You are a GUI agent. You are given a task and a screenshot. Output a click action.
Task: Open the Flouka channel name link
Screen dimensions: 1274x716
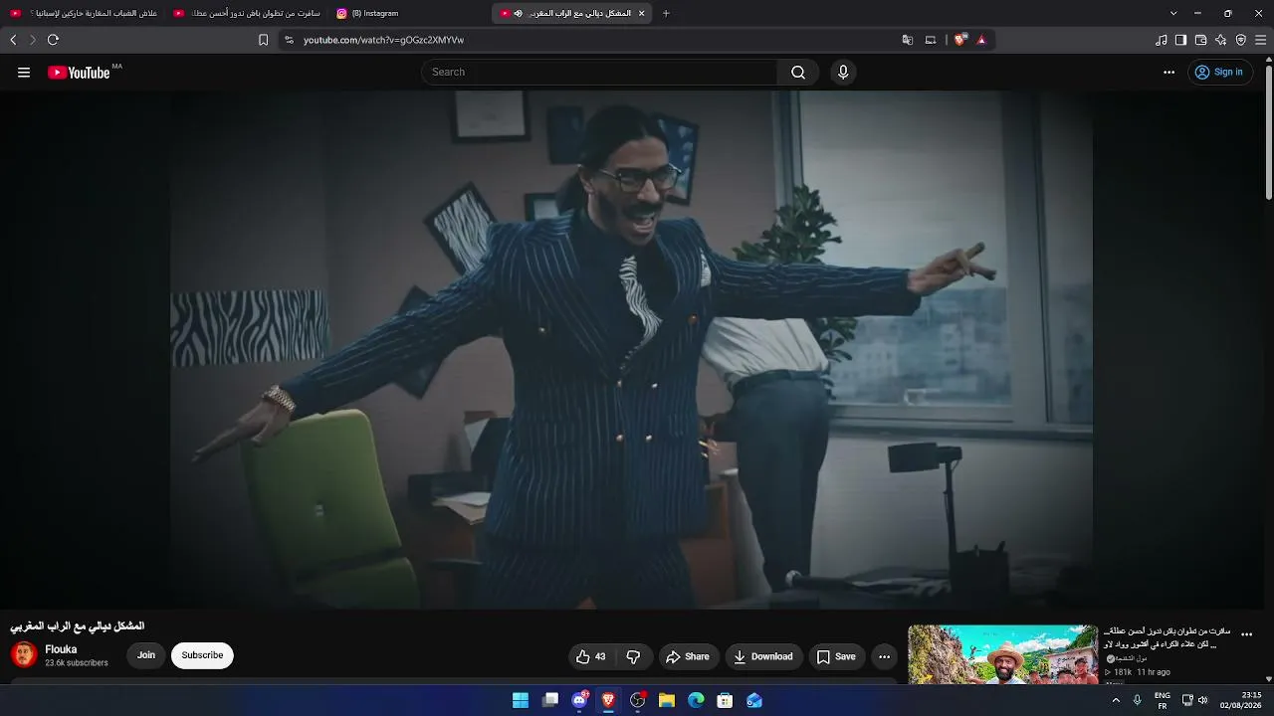tap(61, 649)
